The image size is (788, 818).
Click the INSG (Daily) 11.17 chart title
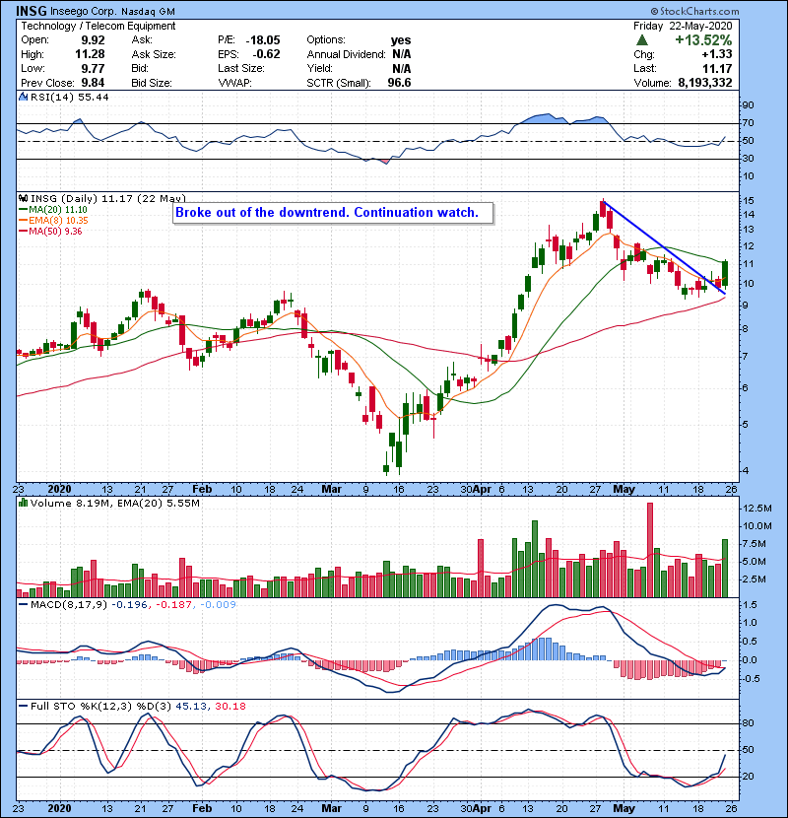tap(108, 198)
